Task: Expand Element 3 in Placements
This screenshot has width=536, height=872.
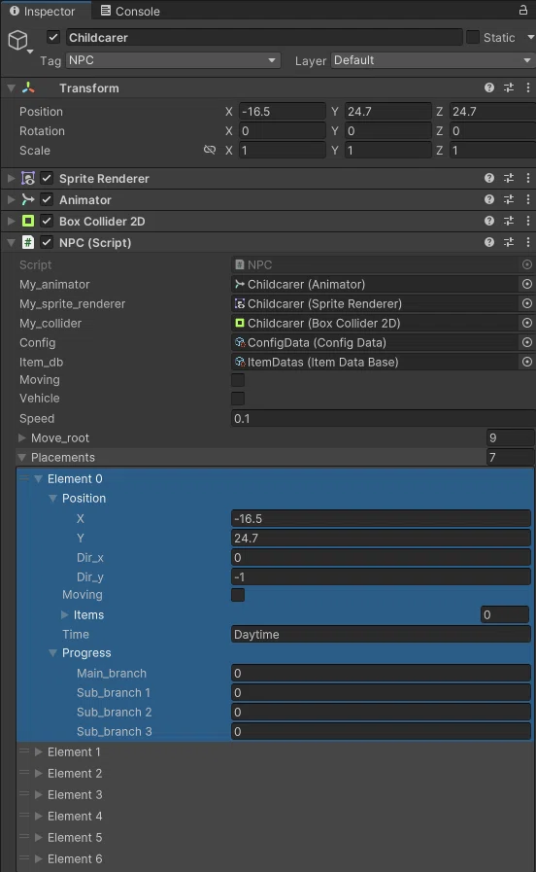Action: 38,794
